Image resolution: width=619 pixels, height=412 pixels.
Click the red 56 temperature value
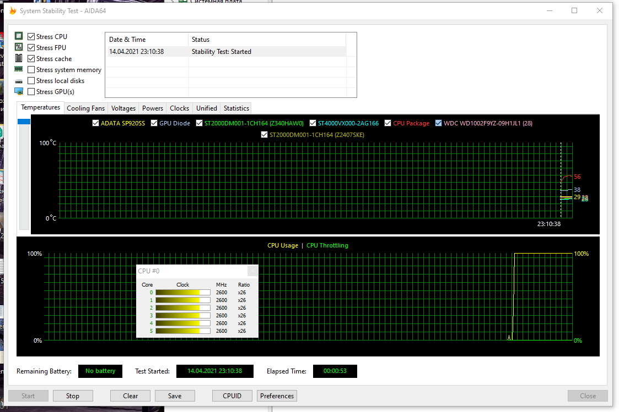point(577,177)
